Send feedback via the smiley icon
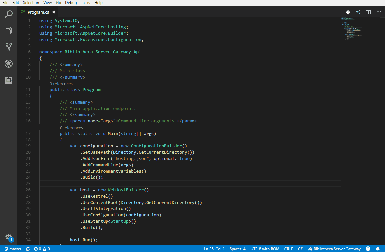This screenshot has width=385, height=252. (x=368, y=249)
